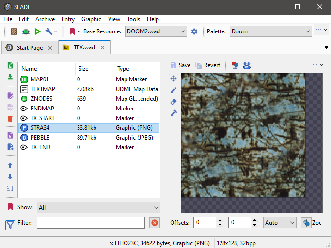Select the eraser tool

click(173, 102)
